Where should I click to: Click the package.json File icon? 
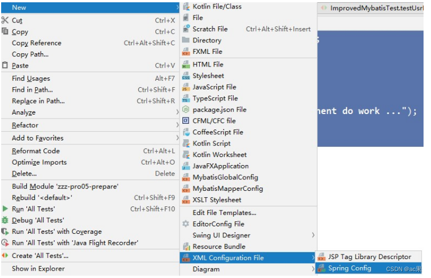(186, 109)
